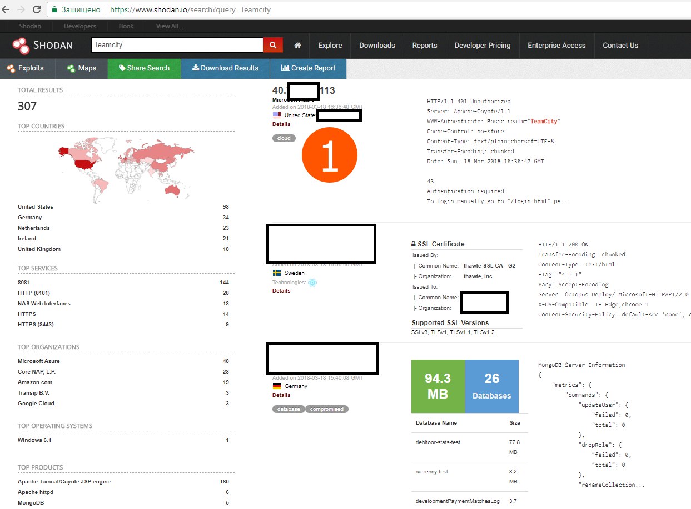Click the Download Results button
Screen dimensions: 691x509
point(225,68)
